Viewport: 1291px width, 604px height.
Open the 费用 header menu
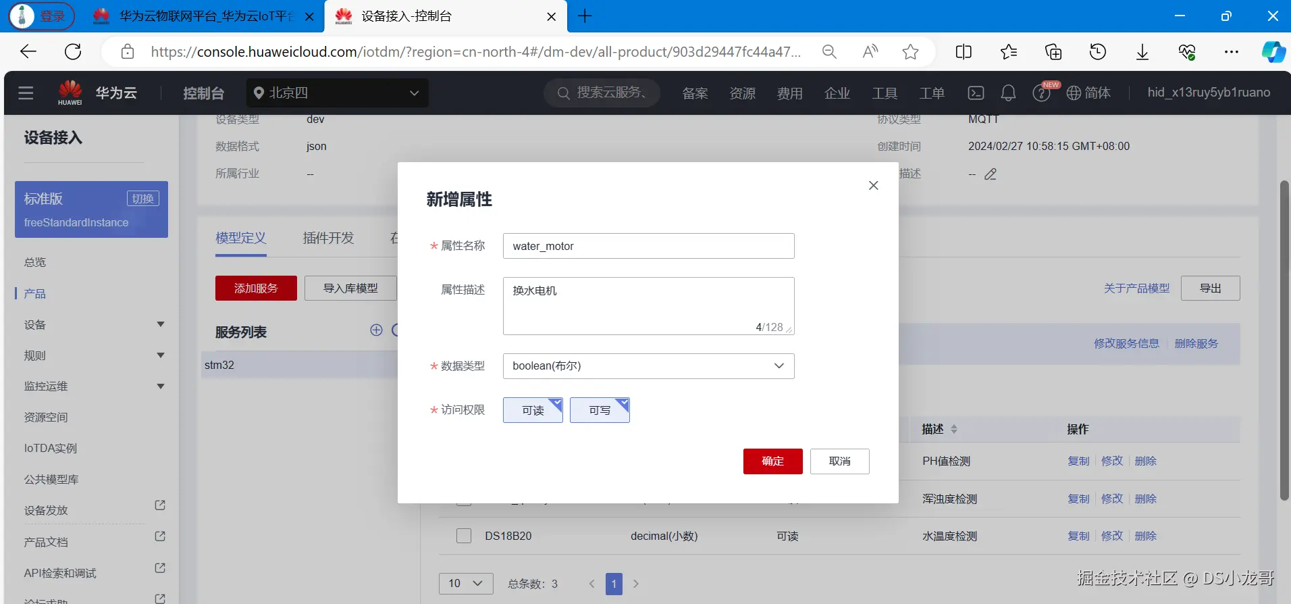click(789, 93)
